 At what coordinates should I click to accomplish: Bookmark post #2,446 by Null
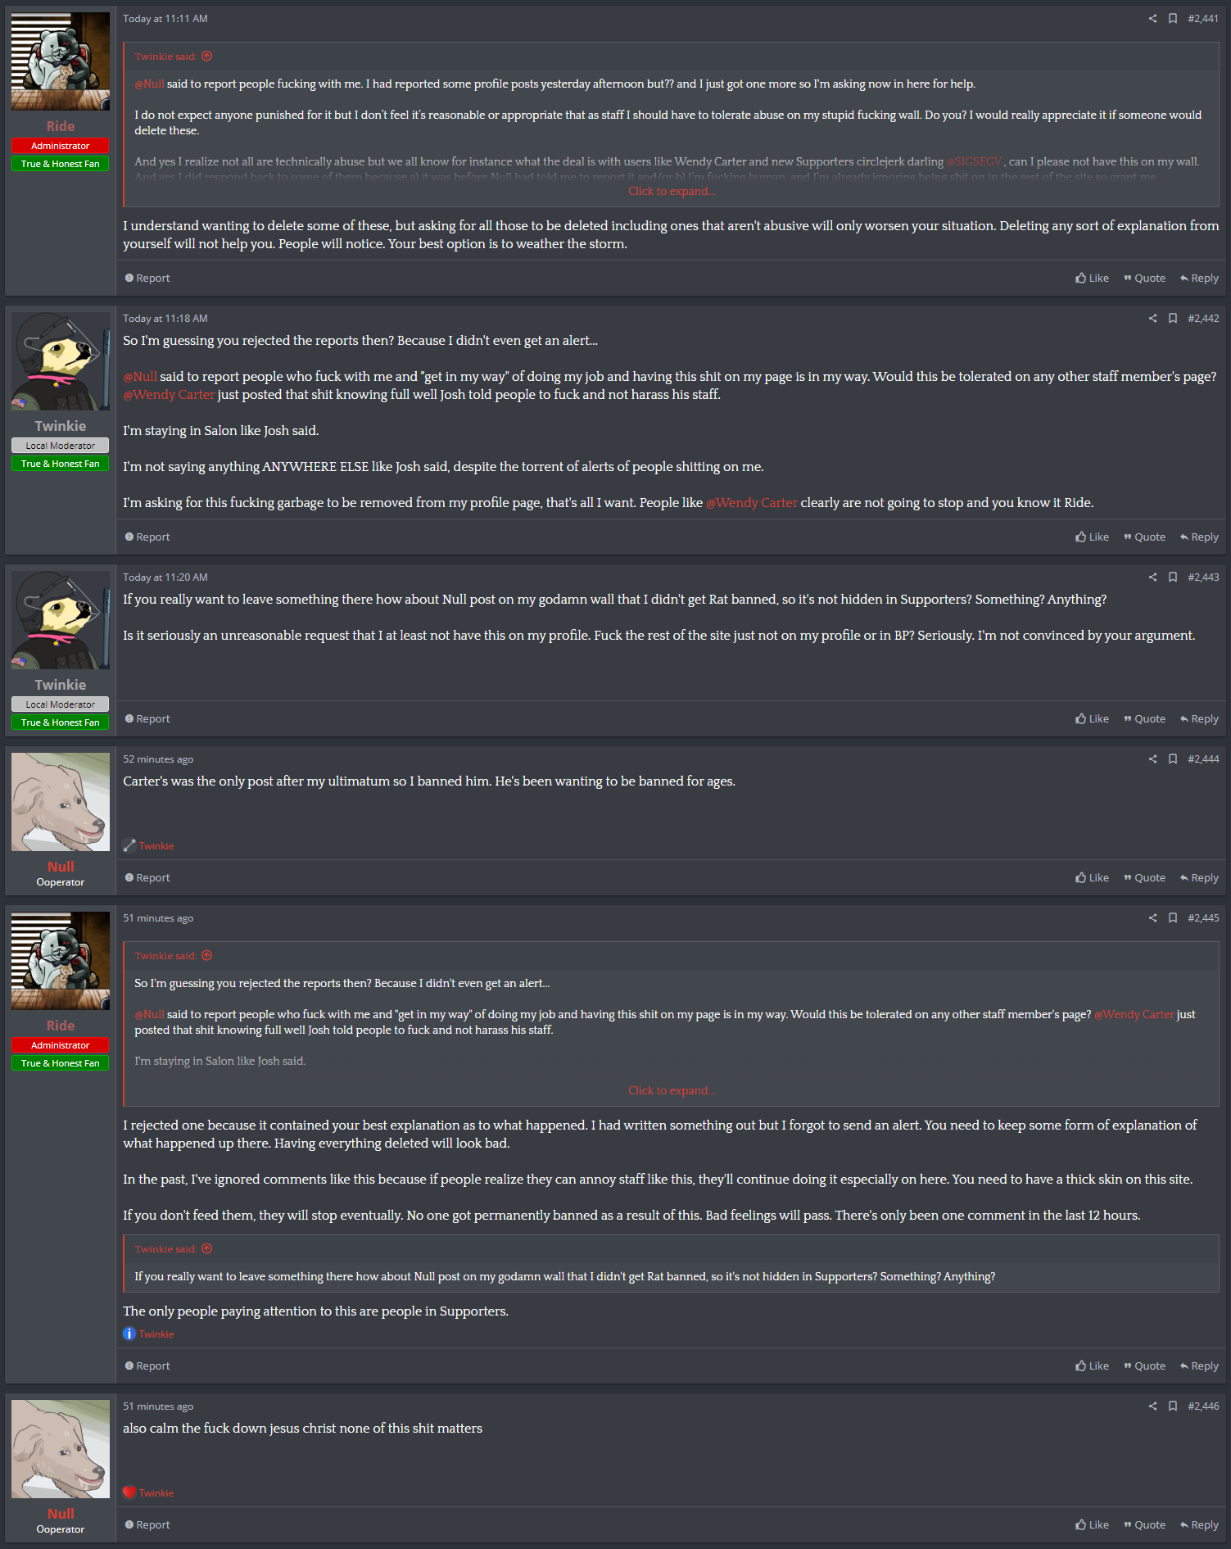tap(1172, 1406)
